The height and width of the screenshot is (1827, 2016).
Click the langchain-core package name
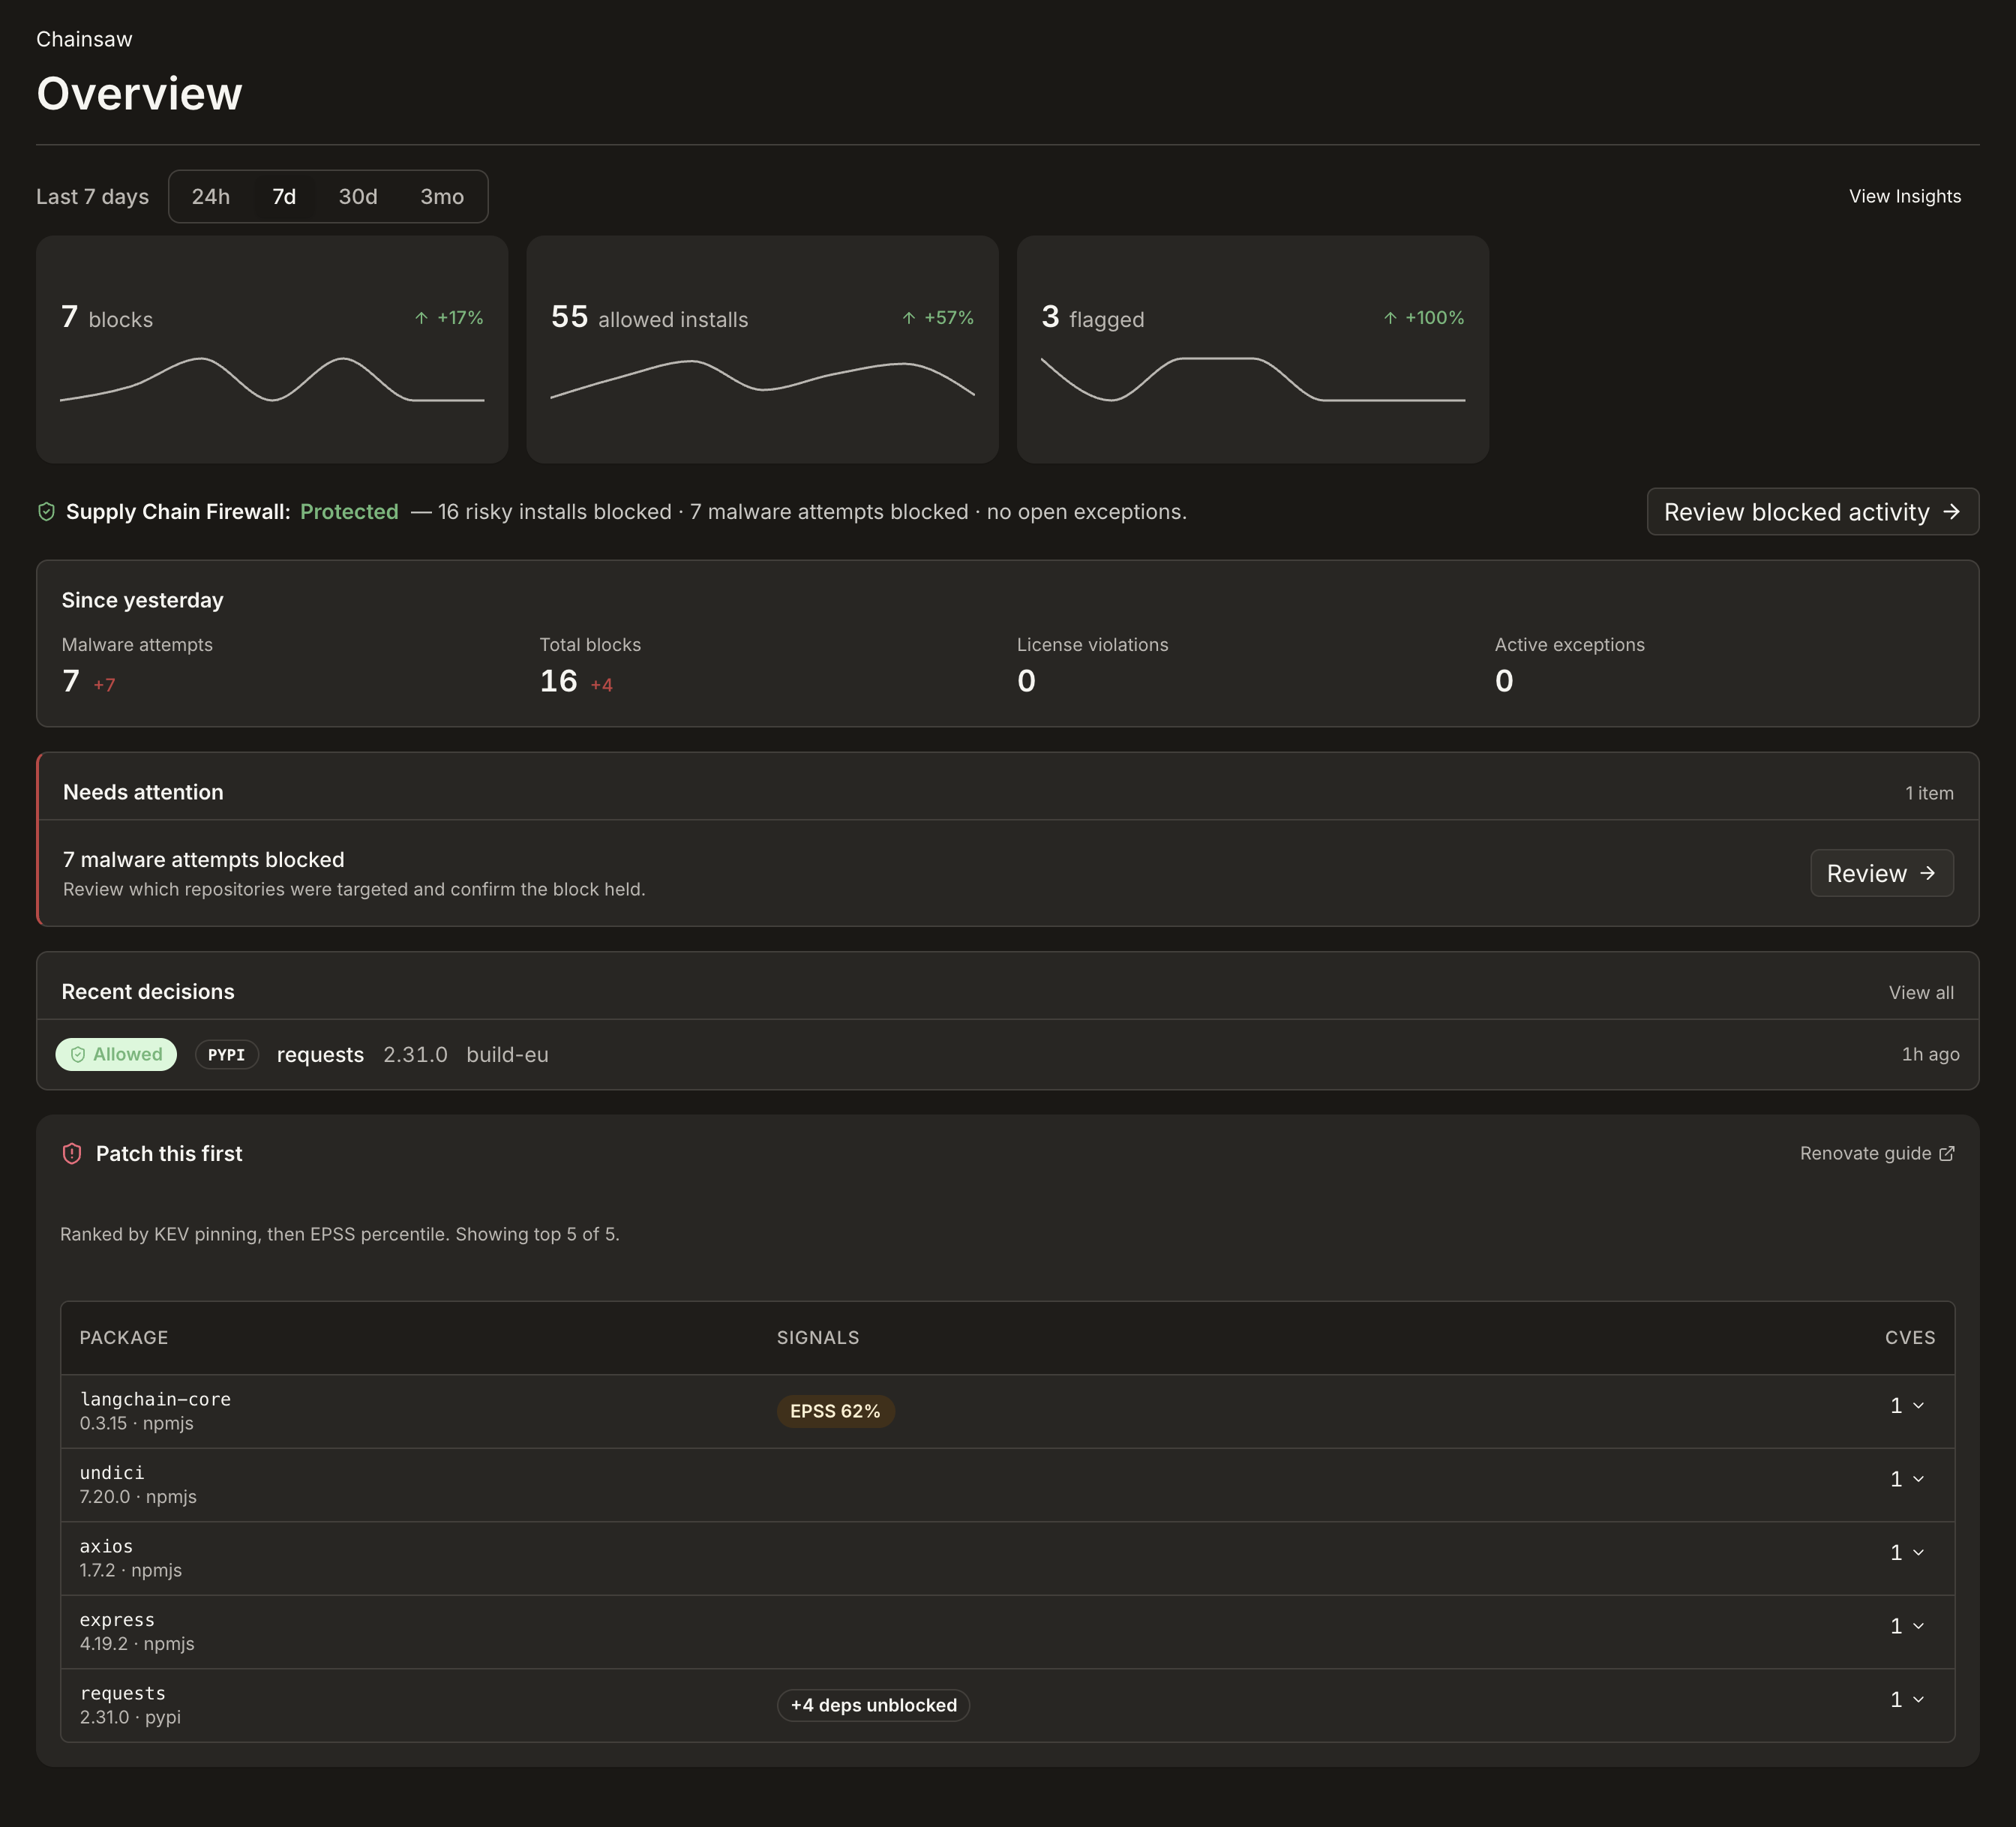pos(155,1399)
